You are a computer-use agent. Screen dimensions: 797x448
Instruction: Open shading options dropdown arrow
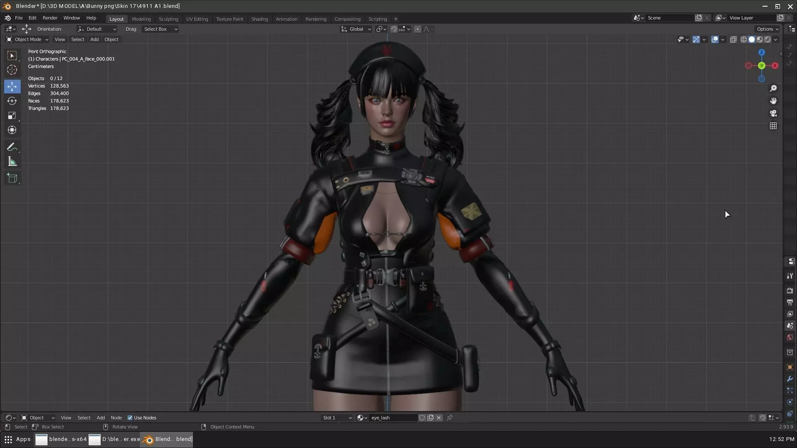click(776, 39)
